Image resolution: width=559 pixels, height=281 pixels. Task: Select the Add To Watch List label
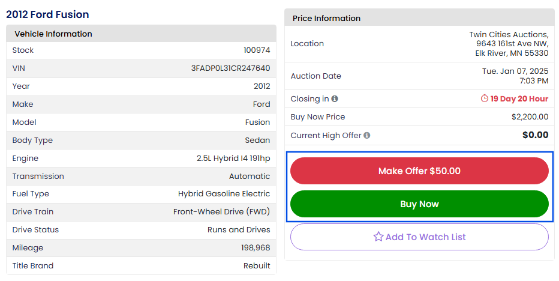click(425, 237)
